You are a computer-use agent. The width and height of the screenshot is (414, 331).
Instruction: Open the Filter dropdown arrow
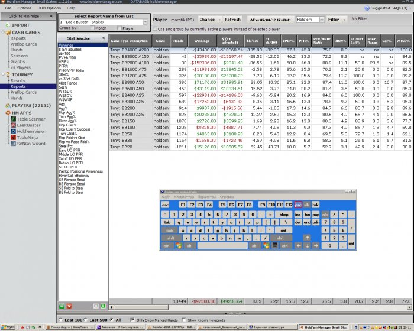coord(344,20)
